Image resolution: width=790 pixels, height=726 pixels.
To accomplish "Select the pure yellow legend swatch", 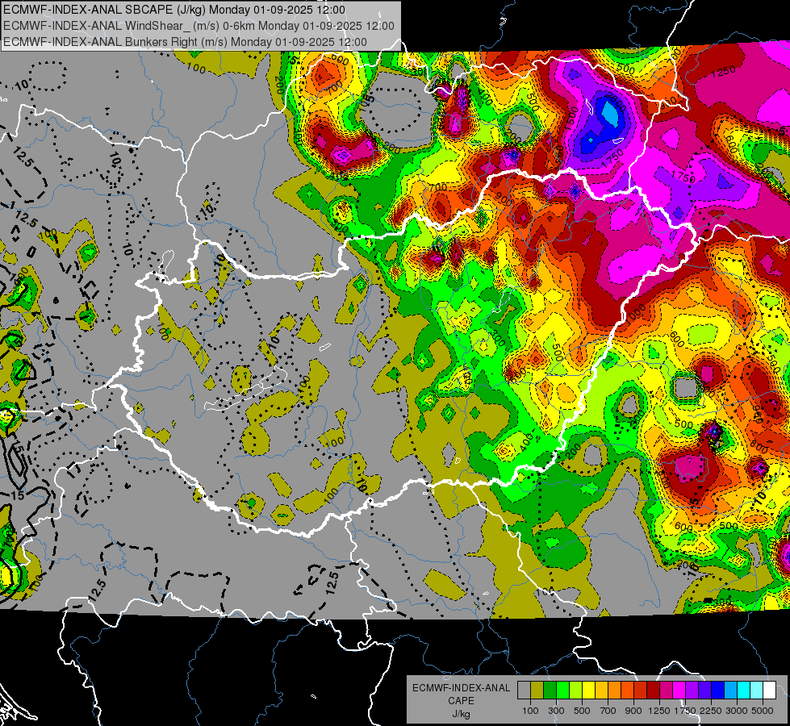I will pyautogui.click(x=588, y=691).
